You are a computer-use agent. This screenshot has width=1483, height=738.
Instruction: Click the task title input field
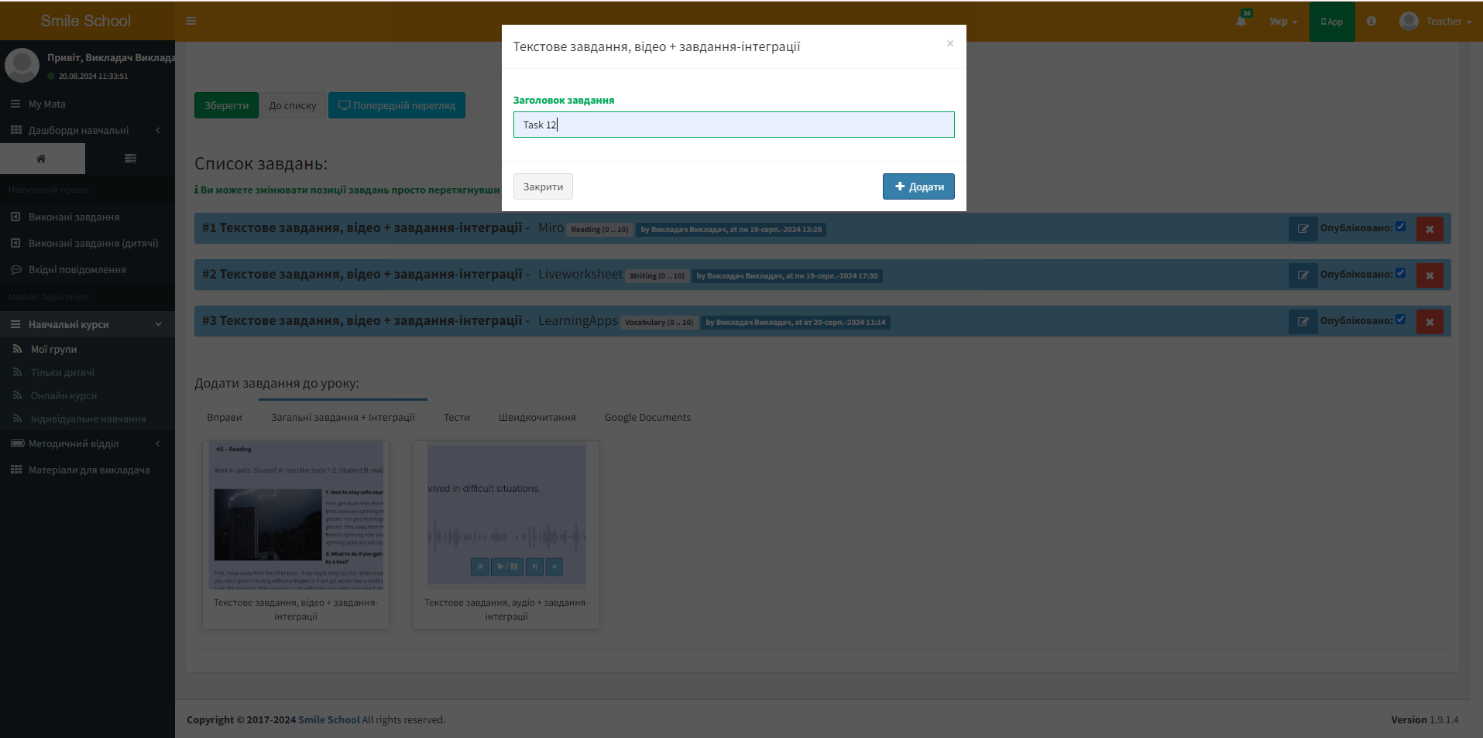click(x=733, y=125)
